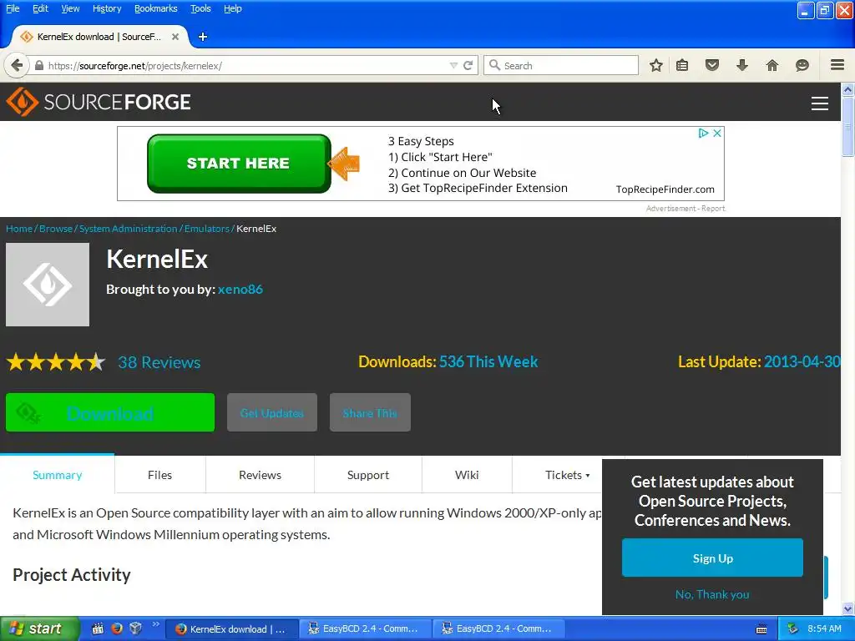Switch to second EasyBCD 2.4 taskbar window

[x=499, y=629]
